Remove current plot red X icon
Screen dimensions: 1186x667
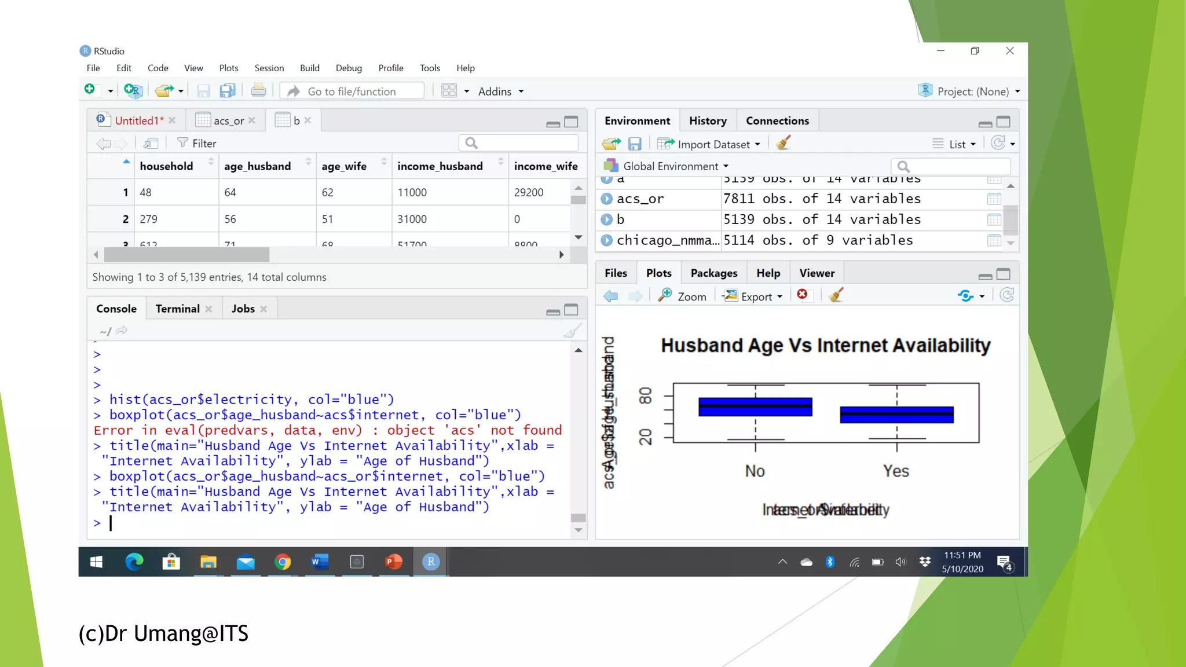tap(802, 295)
